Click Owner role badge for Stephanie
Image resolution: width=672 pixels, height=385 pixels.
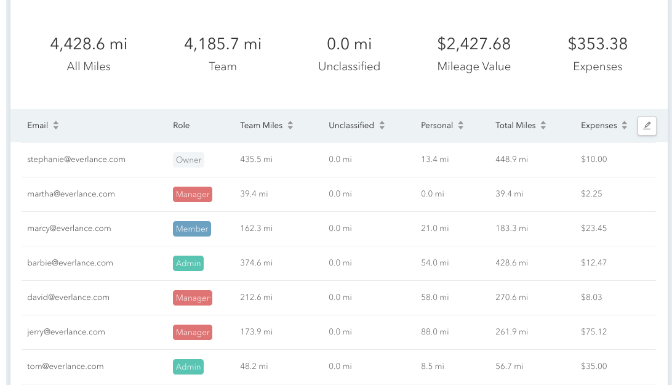(188, 160)
